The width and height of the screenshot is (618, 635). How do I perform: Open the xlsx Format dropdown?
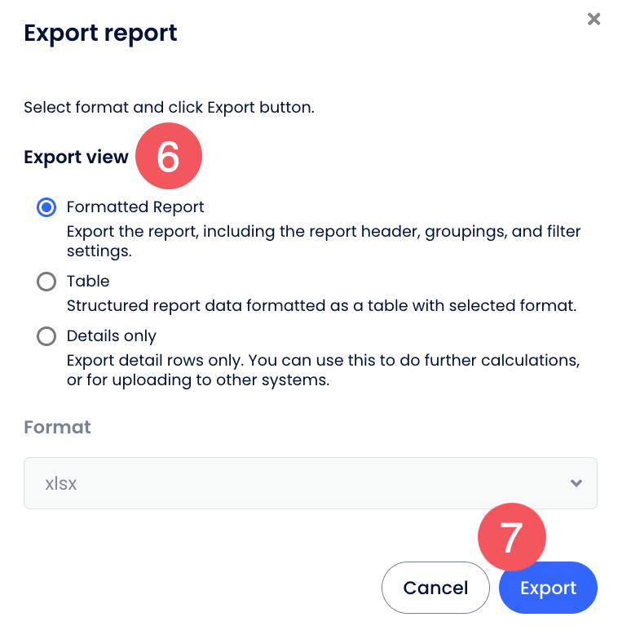(x=310, y=483)
